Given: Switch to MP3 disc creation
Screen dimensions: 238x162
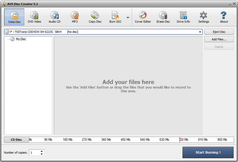Looking at the screenshot, I should [75, 17].
